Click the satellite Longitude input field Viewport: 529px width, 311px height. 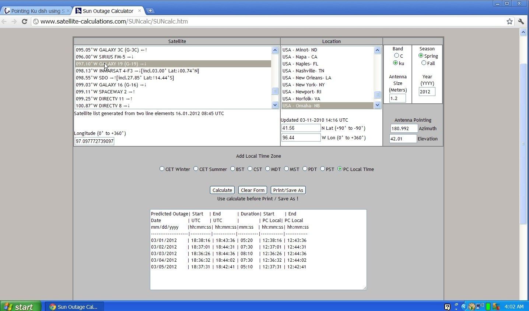[94, 141]
